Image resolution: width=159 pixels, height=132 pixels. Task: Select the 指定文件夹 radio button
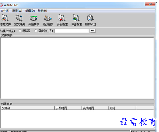tap(36, 31)
